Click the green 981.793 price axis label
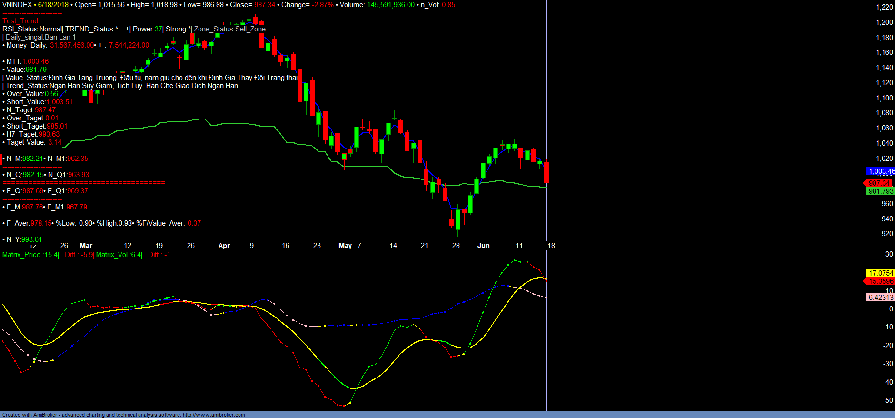This screenshot has height=418, width=895. pyautogui.click(x=880, y=191)
